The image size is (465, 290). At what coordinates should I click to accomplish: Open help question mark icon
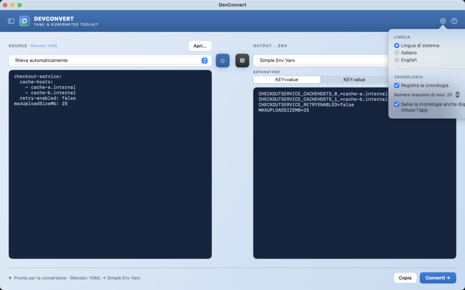pyautogui.click(x=454, y=21)
